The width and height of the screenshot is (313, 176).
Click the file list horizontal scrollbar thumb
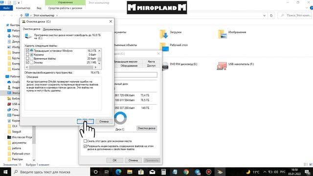61,67
